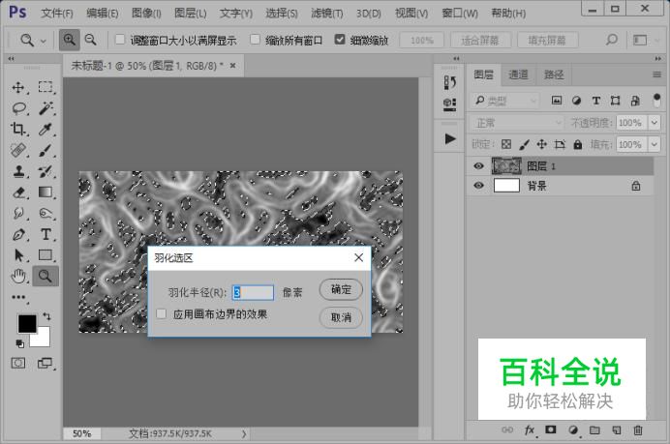This screenshot has height=444, width=670.
Task: Reset default foreground and background colors
Action: 20,343
